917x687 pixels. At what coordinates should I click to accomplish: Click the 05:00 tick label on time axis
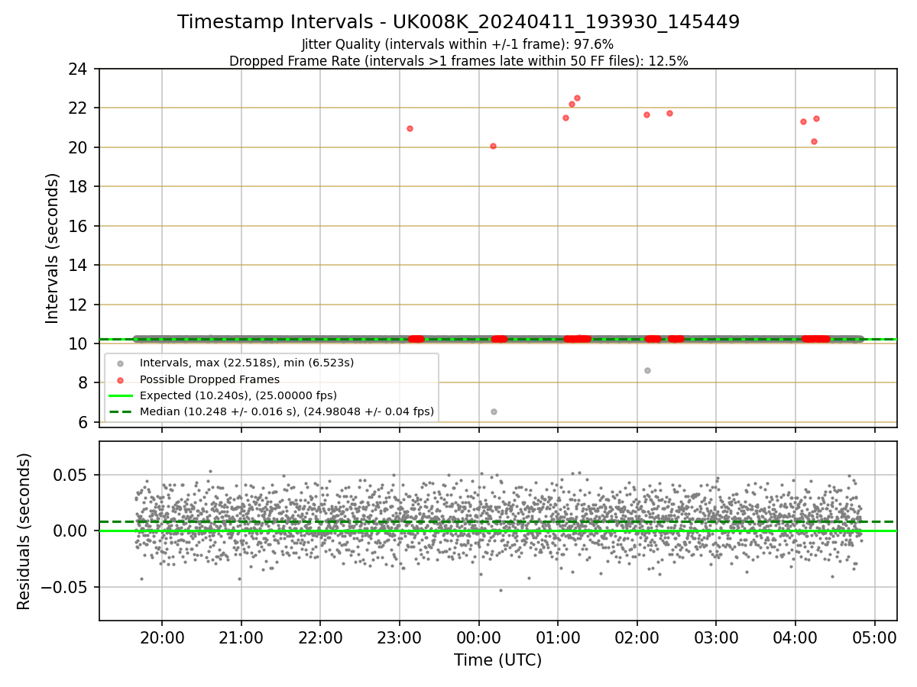(x=875, y=637)
